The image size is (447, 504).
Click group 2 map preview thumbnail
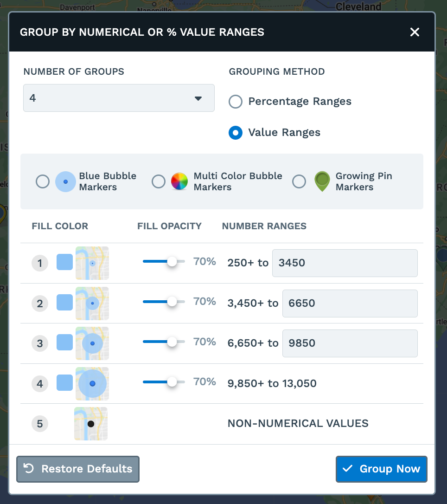click(92, 304)
